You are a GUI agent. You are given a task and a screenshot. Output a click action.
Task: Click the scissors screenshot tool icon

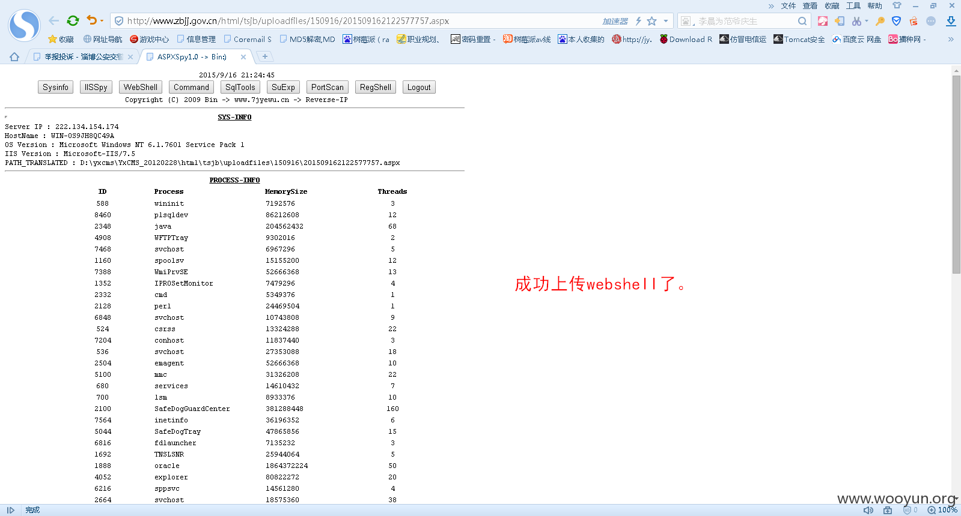[856, 21]
